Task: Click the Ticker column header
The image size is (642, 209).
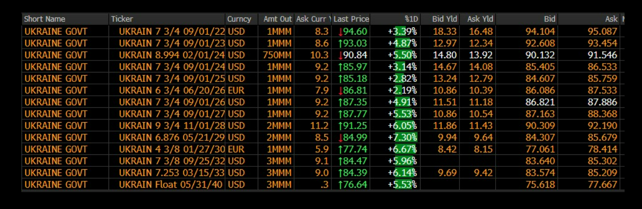Action: 122,19
